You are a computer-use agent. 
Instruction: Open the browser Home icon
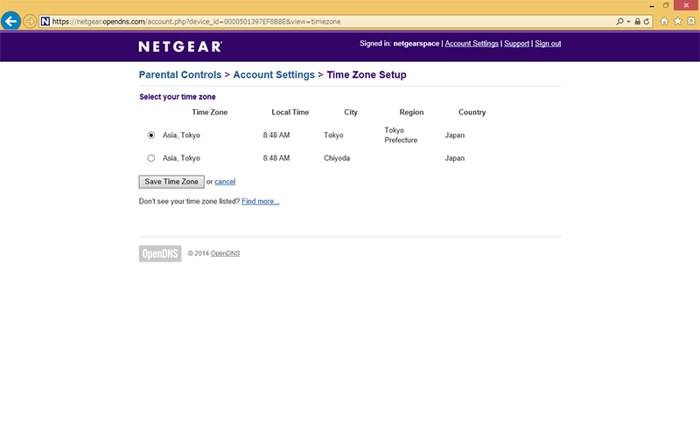point(665,21)
